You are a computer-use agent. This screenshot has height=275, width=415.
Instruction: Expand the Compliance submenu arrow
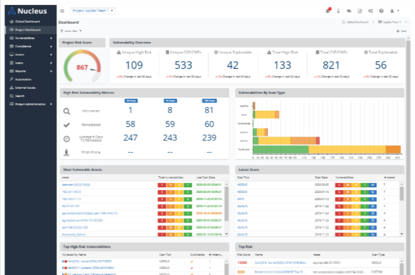tap(51, 46)
